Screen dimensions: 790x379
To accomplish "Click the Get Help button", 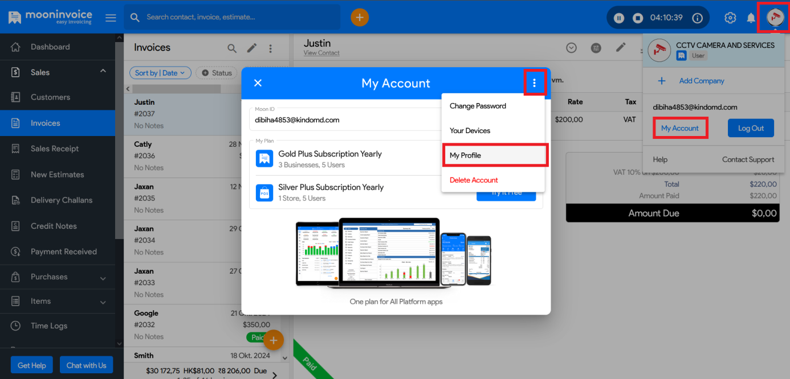I will 32,365.
